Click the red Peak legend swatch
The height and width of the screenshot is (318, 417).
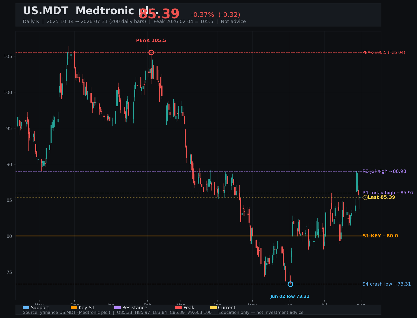[179, 308]
